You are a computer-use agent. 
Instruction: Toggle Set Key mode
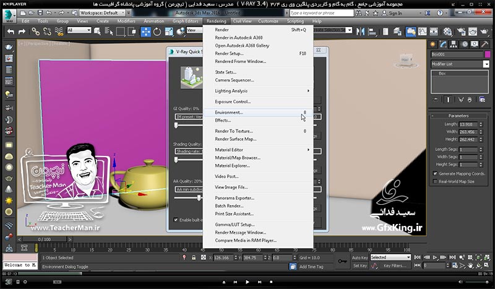359,265
